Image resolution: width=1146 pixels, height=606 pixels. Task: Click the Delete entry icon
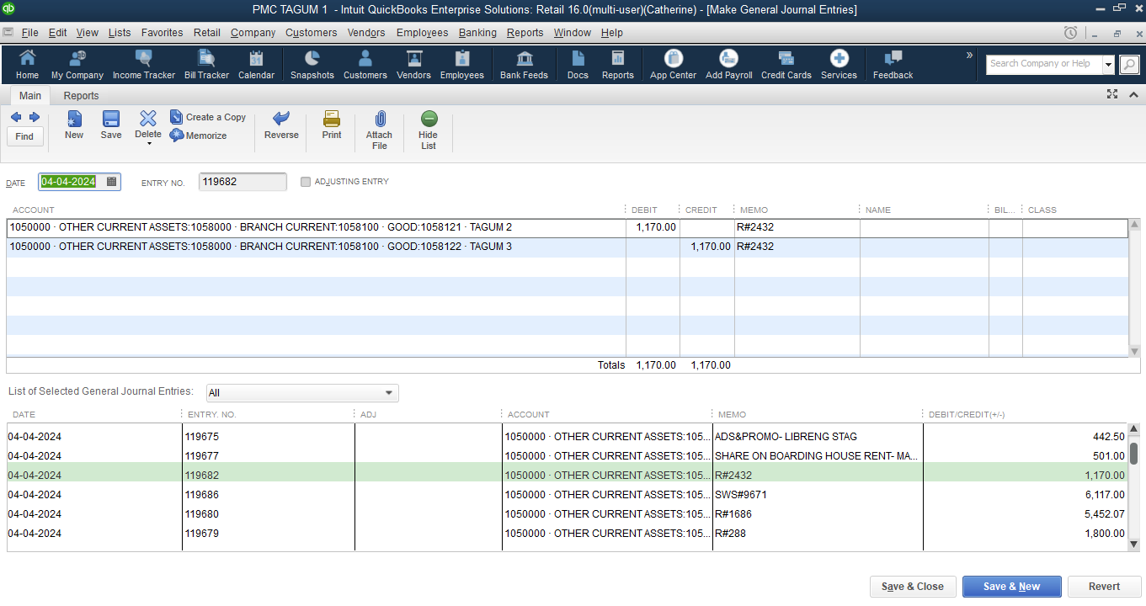coord(148,125)
